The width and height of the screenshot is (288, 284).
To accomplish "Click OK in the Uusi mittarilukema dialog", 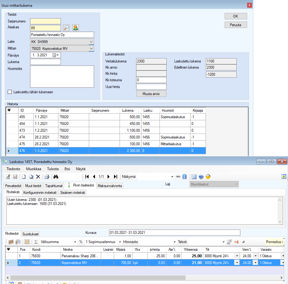I will pyautogui.click(x=236, y=16).
